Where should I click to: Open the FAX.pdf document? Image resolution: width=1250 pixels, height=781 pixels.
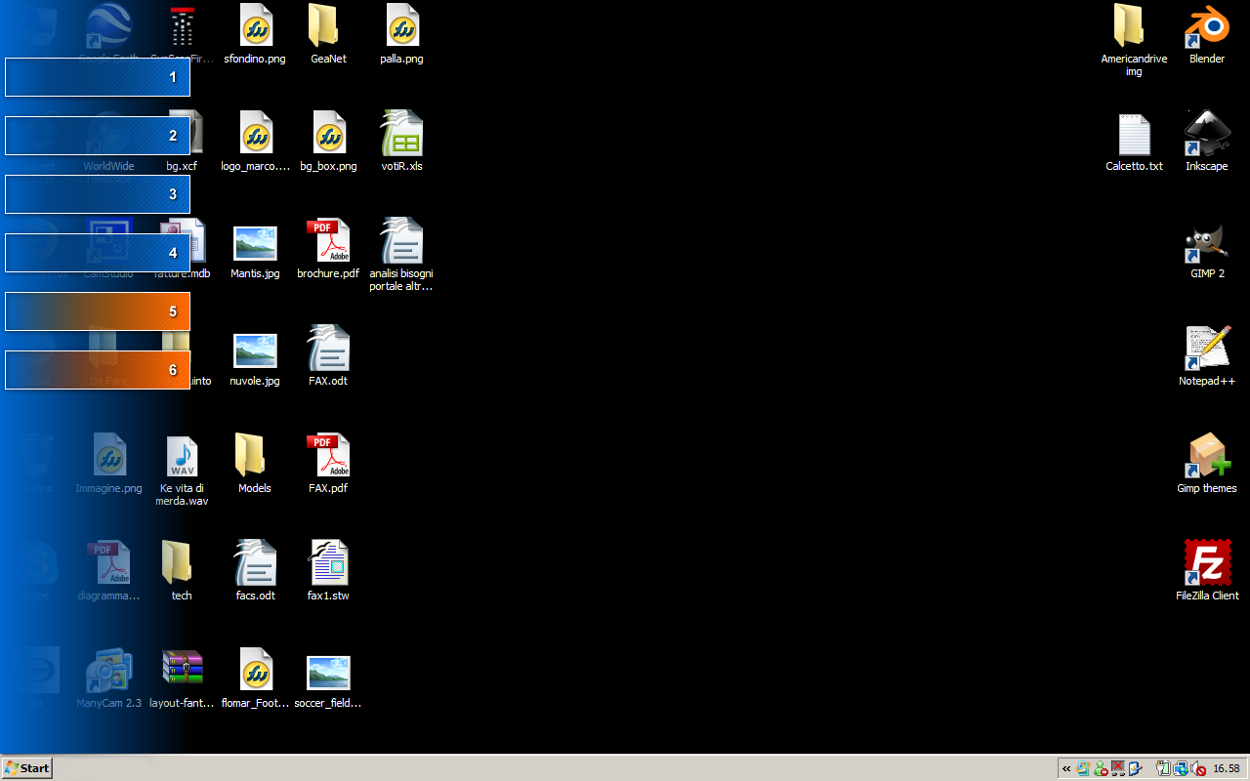(328, 464)
